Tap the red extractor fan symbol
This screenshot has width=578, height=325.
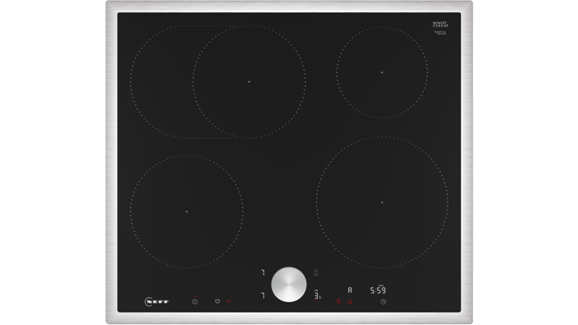click(x=349, y=301)
